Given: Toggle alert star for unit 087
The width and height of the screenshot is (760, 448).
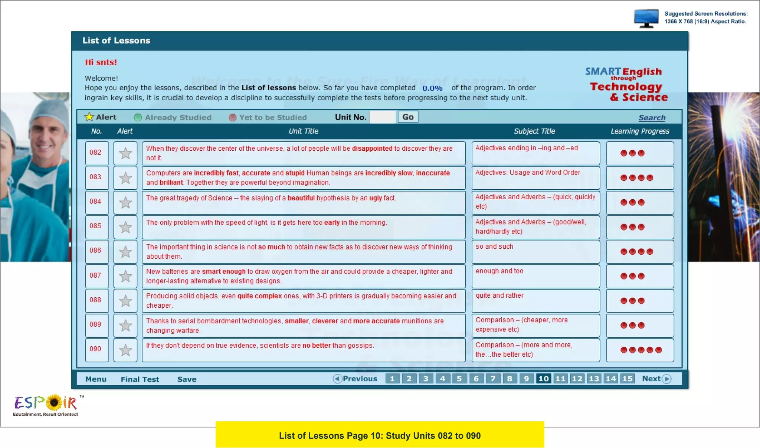Looking at the screenshot, I should [125, 276].
